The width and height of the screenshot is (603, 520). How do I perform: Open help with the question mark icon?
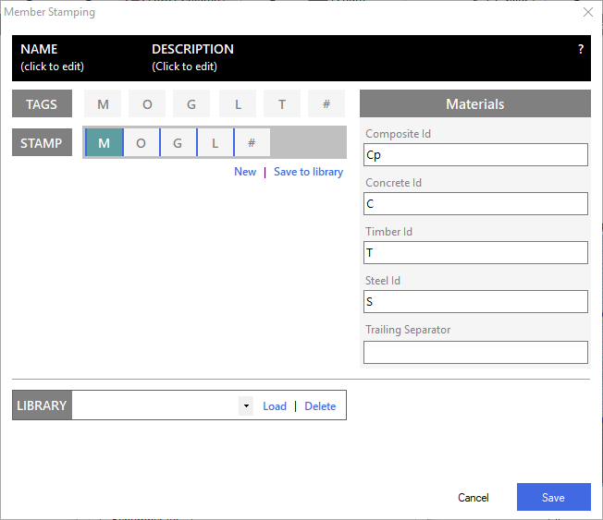click(x=581, y=49)
